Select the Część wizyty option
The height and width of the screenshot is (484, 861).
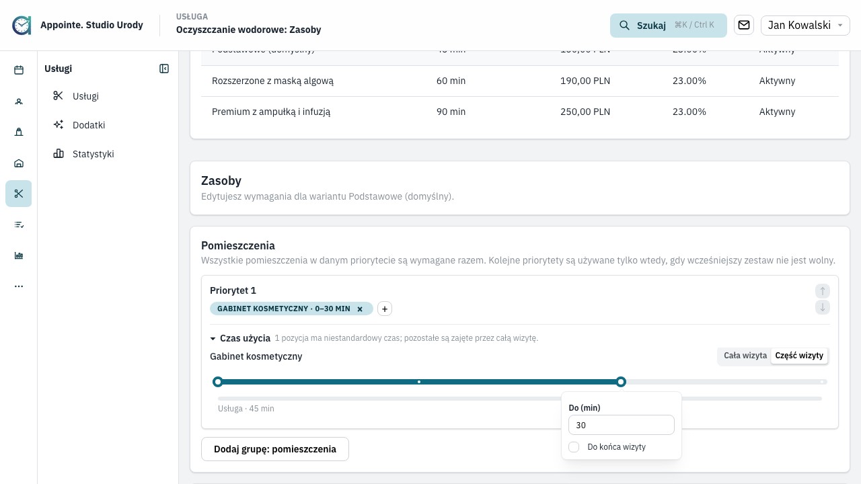(x=799, y=356)
